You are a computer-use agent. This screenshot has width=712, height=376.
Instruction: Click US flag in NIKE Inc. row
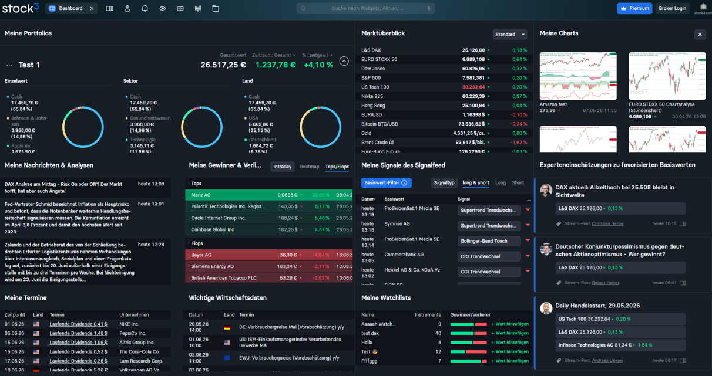click(x=36, y=324)
